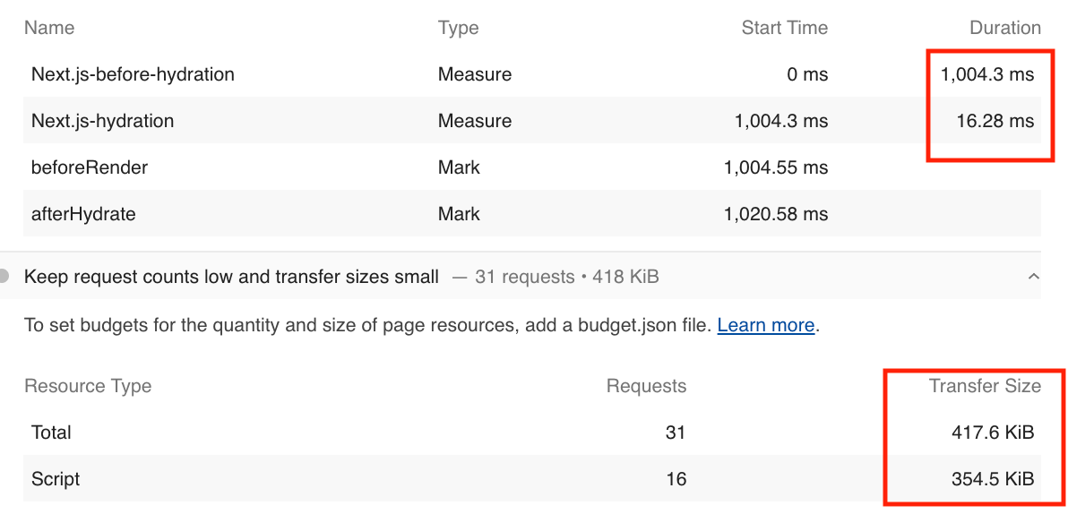Click the Transfer Size column header
Viewport: 1068px width, 514px height.
point(985,386)
